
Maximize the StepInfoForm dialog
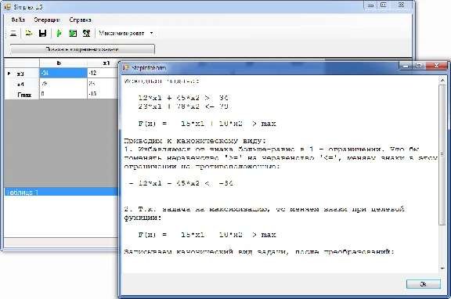(x=419, y=66)
